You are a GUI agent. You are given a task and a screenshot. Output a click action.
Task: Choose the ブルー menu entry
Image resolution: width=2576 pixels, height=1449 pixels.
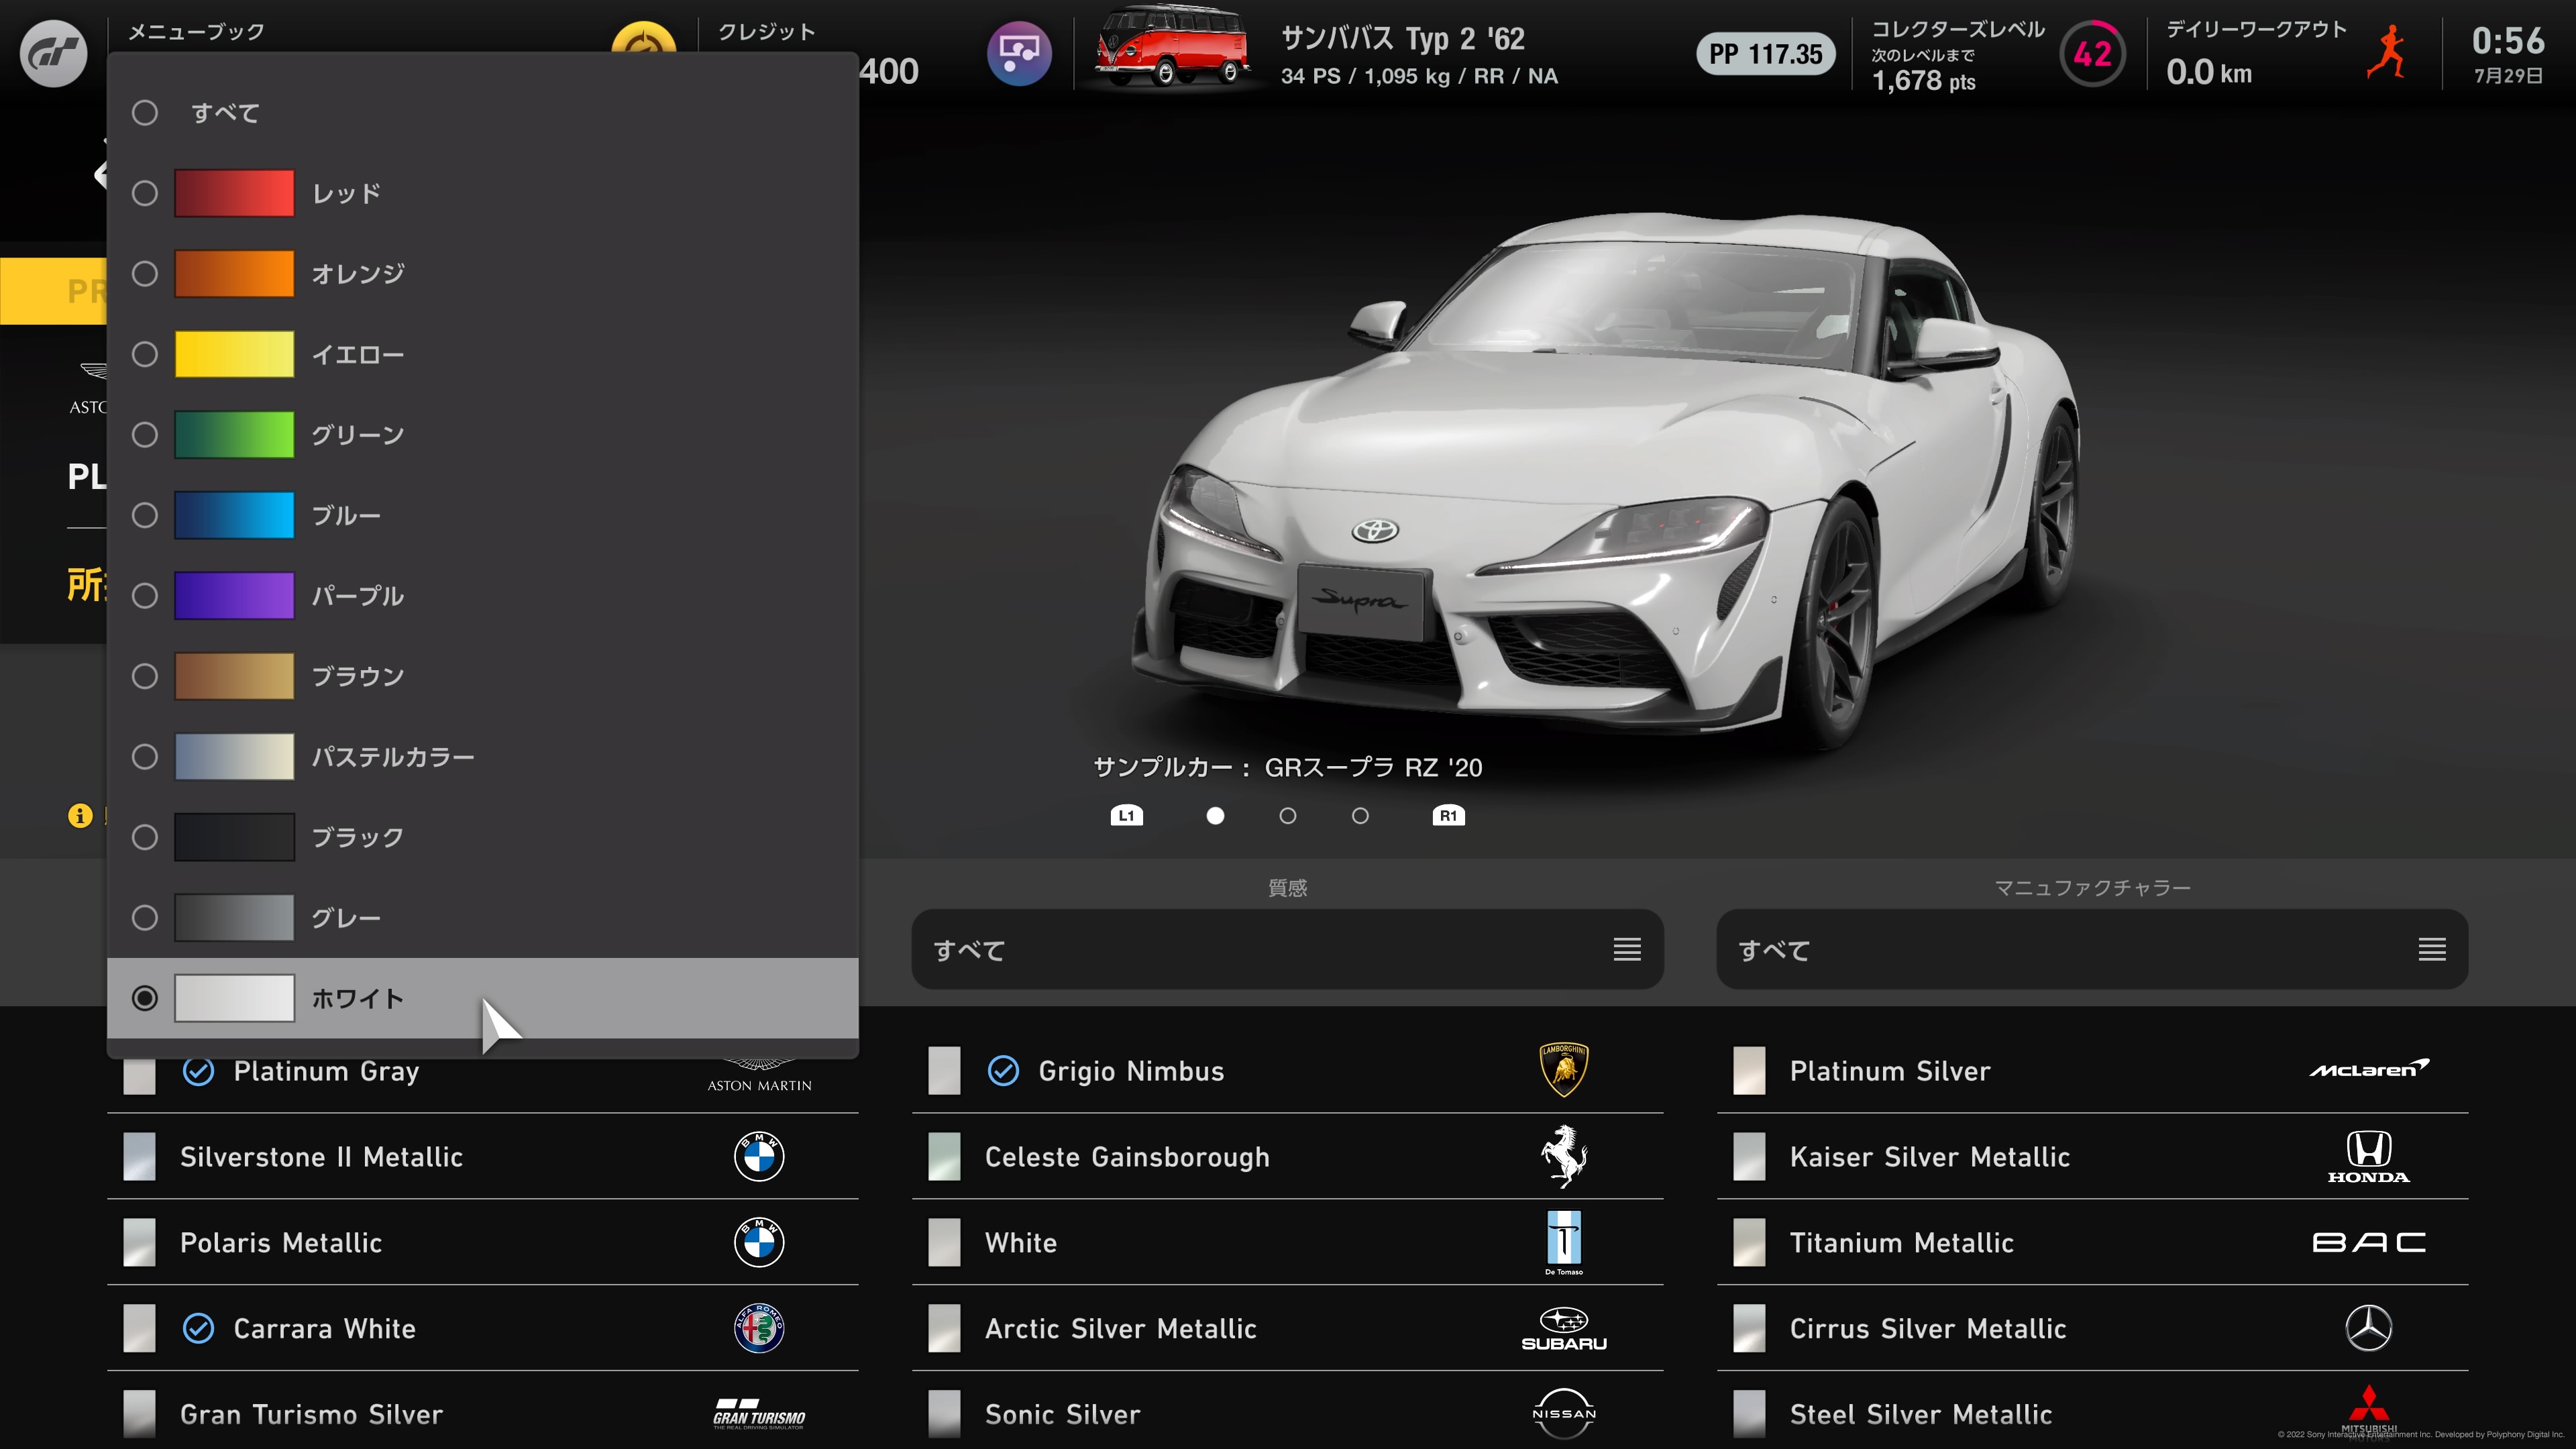click(345, 515)
